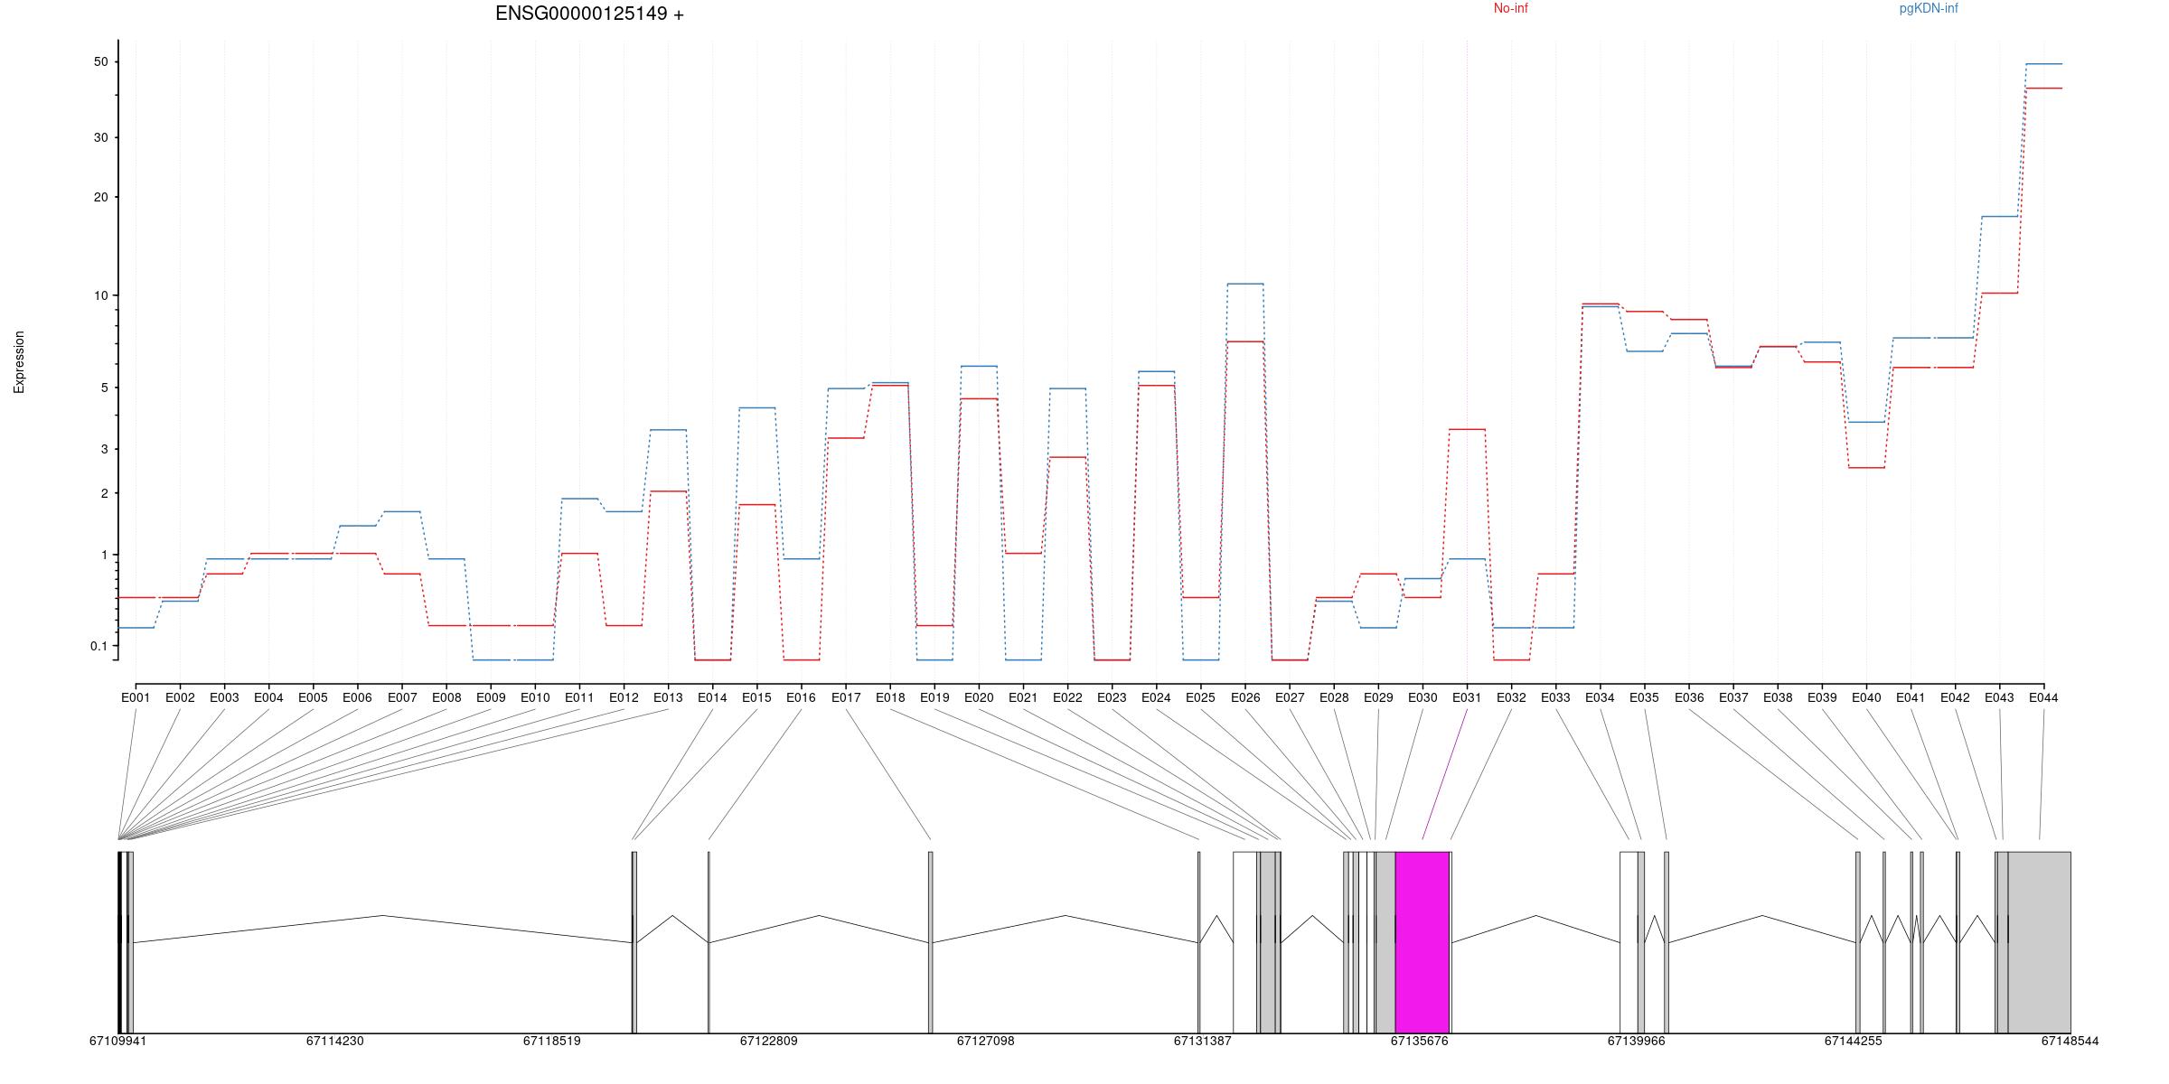Click the blue E044 expression segment near 50
Viewport: 2169px width, 1084px height.
tap(2043, 64)
